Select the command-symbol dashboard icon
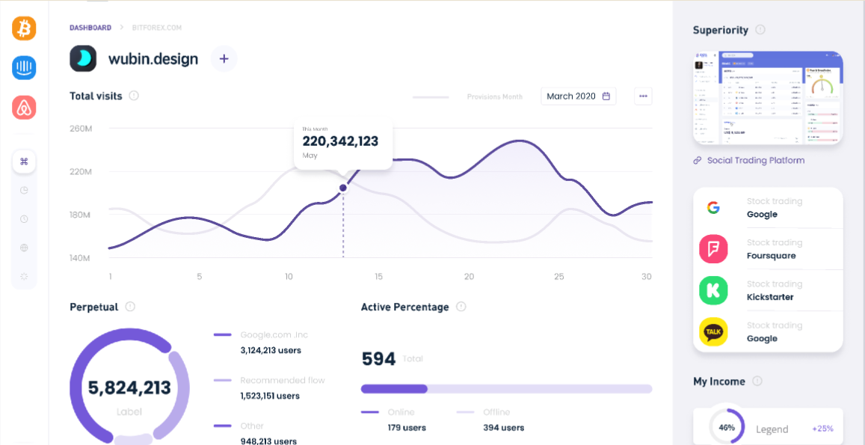865x445 pixels. tap(24, 162)
